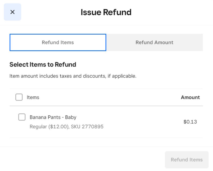Click the Issue Refund dialog title
213x171 pixels.
pos(106,12)
